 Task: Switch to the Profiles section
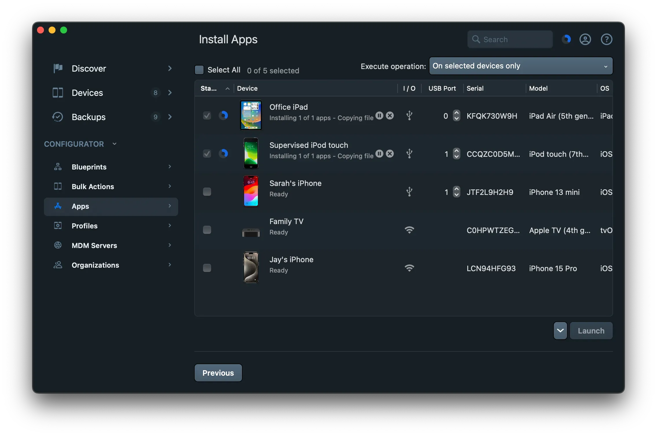click(58, 226)
